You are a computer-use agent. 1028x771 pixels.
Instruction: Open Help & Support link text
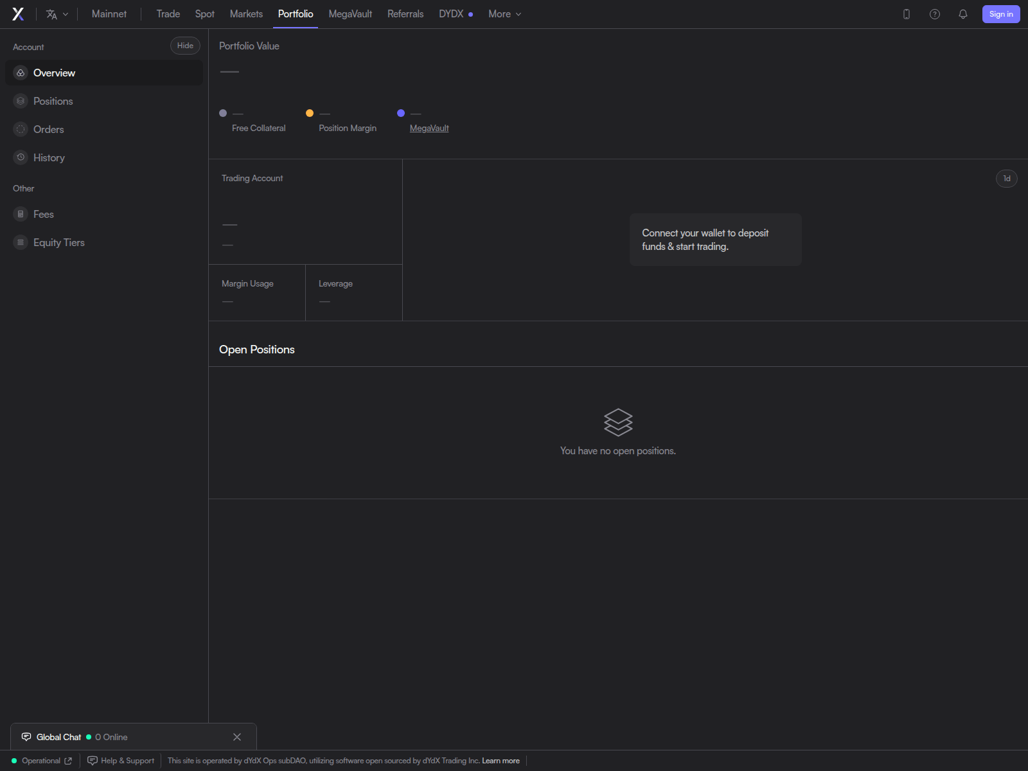point(128,761)
